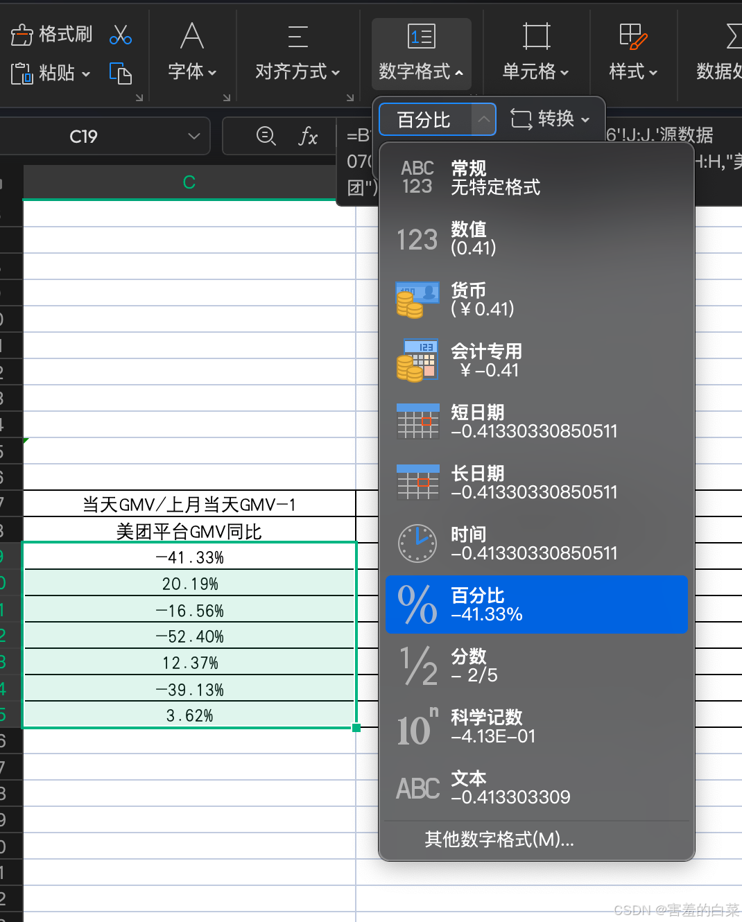742x922 pixels.
Task: Click cell showing −41.33%
Action: coord(189,557)
